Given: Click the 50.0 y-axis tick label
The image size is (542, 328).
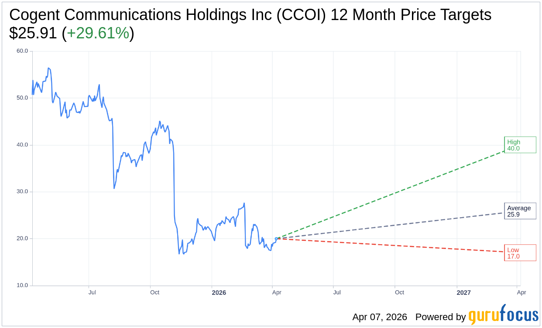Looking at the screenshot, I should [x=22, y=98].
